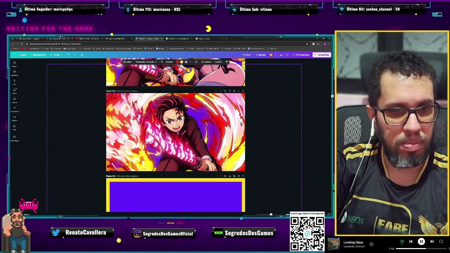This screenshot has width=450, height=253.
Task: Move page 249 down with chevron
Action: point(220,176)
